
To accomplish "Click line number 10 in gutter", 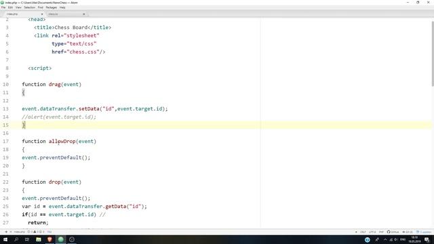I will click(5, 84).
